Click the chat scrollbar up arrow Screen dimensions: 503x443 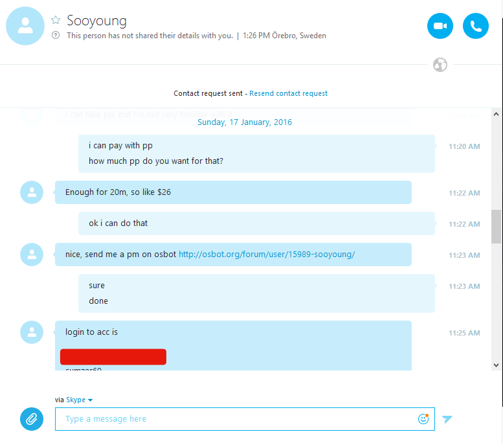[496, 114]
